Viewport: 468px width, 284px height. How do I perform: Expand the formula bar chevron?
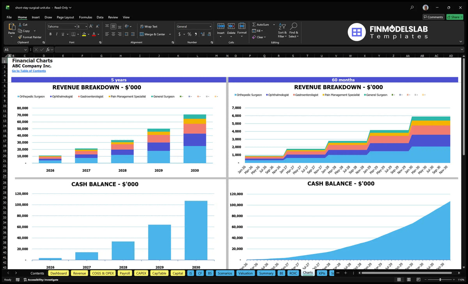coord(462,49)
